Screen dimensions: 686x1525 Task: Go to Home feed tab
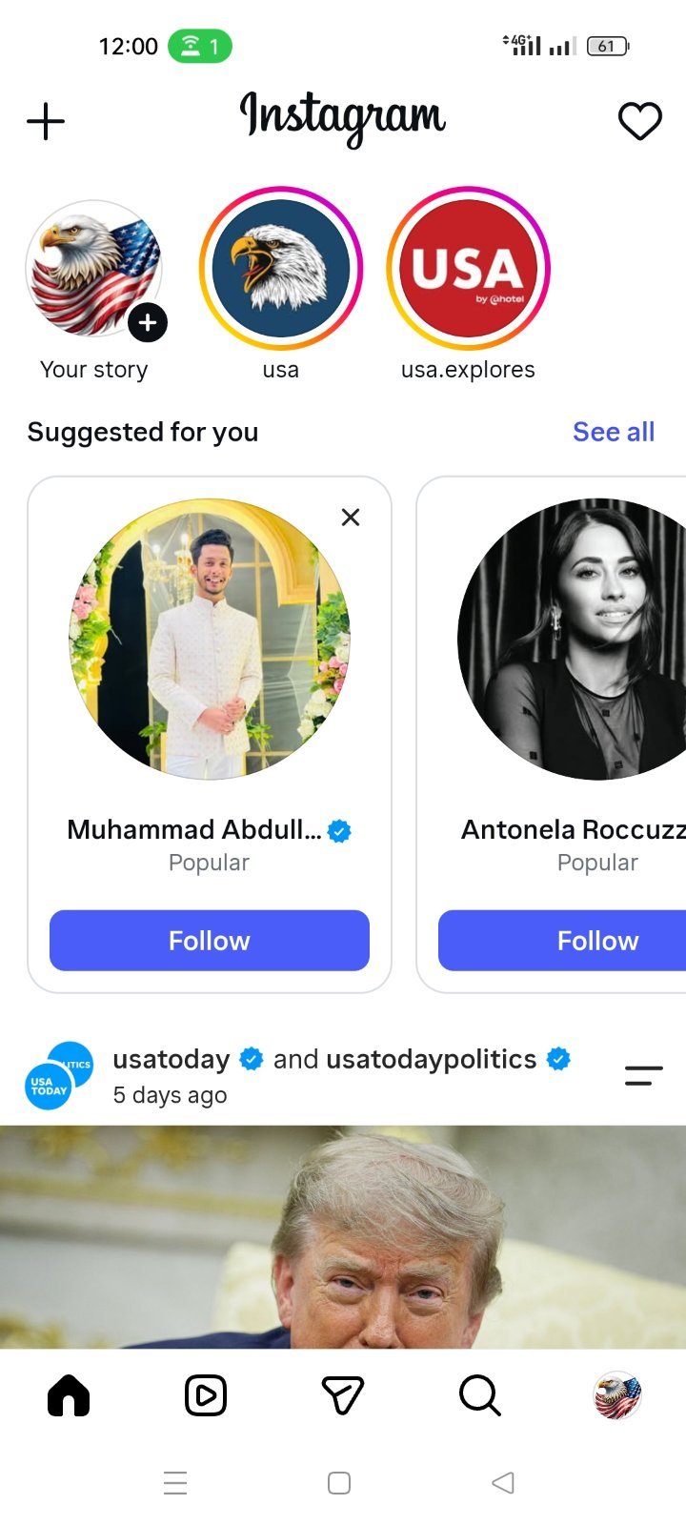[x=69, y=1396]
